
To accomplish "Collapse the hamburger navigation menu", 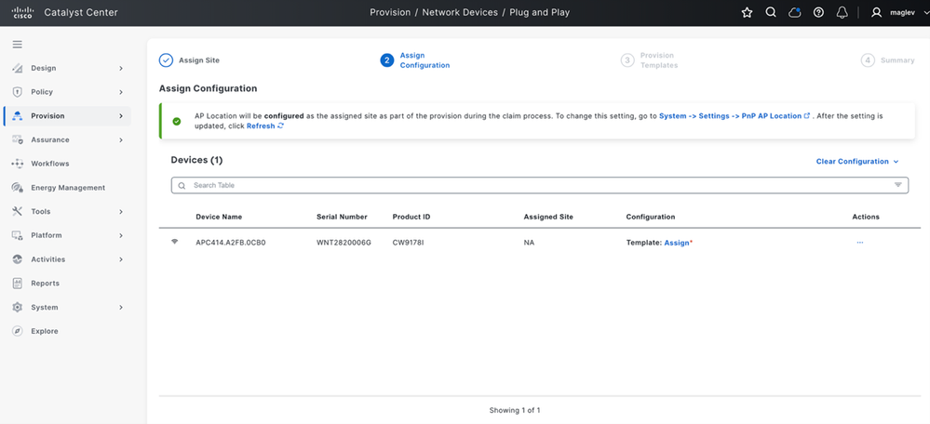I will coord(17,45).
